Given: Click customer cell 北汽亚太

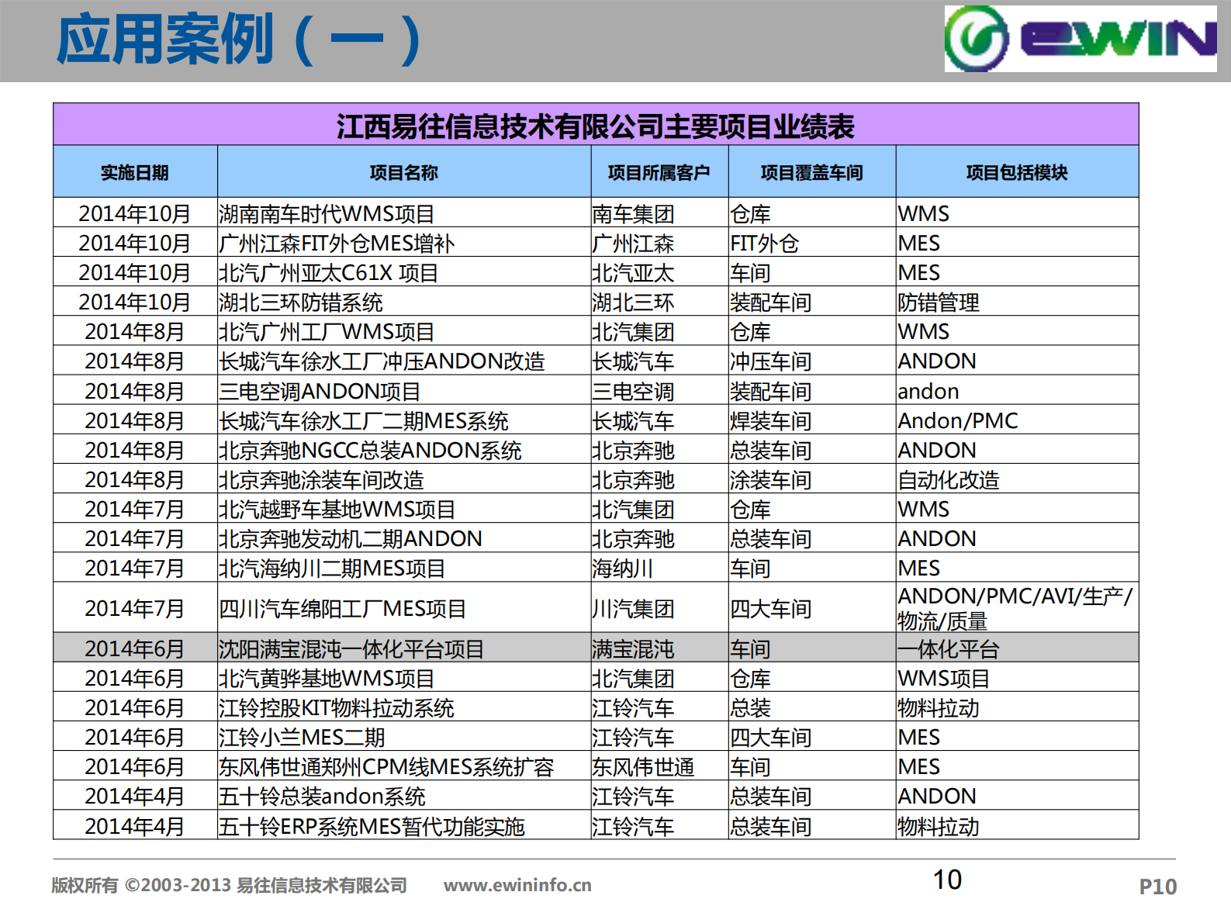Looking at the screenshot, I should 659,272.
